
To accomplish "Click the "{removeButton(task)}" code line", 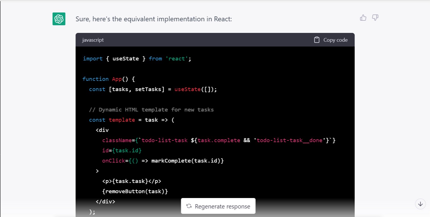I will tap(135, 191).
